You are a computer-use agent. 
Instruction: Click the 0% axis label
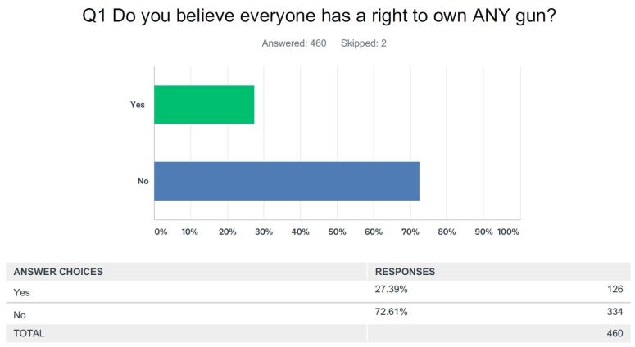[x=161, y=232]
